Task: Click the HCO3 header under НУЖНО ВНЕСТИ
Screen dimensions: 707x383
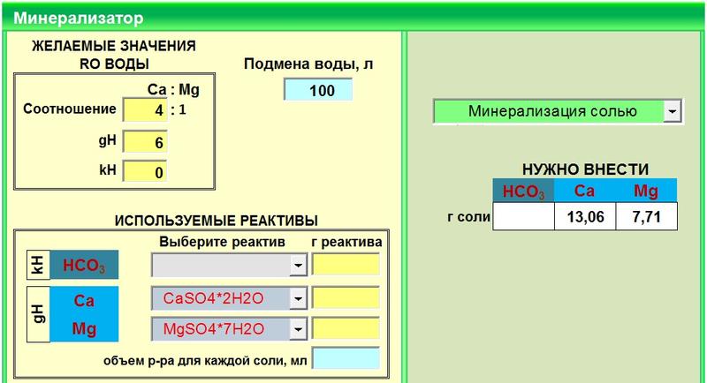Action: [x=523, y=190]
